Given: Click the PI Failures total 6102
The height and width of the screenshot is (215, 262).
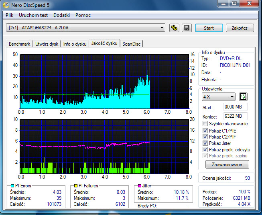Looking at the screenshot, I should click(120, 204).
